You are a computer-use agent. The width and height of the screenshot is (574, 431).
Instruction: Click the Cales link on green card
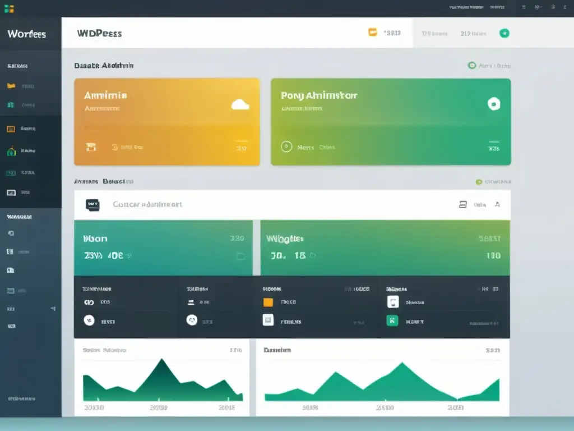click(x=327, y=148)
